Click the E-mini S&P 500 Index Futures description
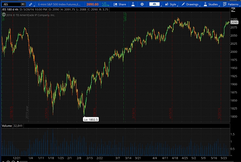This screenshot has width=241, height=162. pos(59,4)
